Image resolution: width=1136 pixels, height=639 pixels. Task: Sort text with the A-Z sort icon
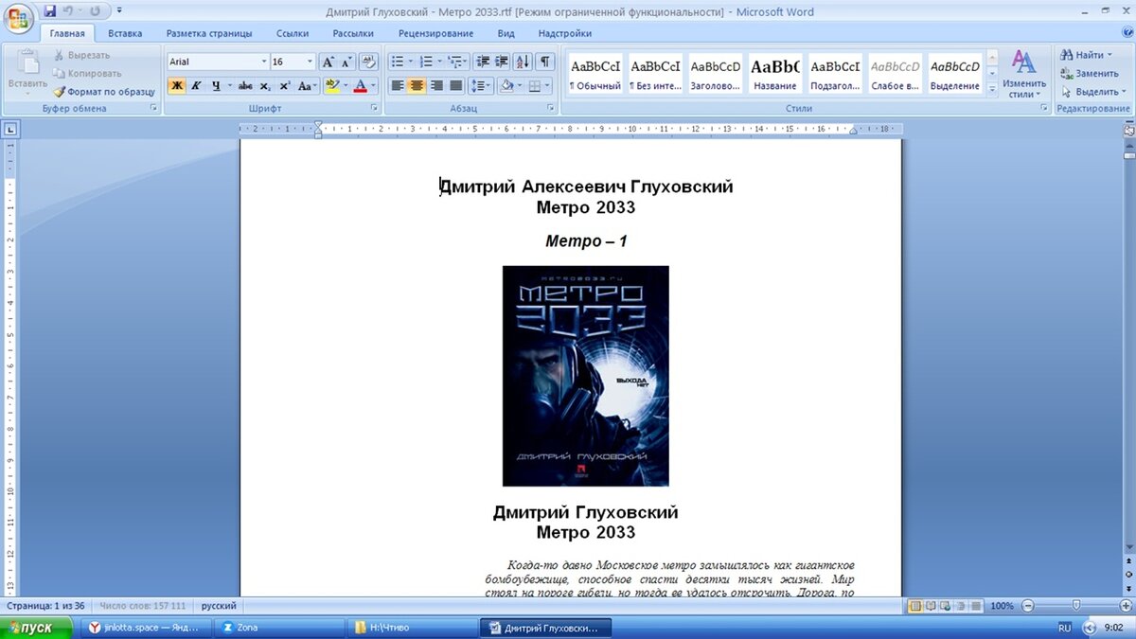[524, 62]
